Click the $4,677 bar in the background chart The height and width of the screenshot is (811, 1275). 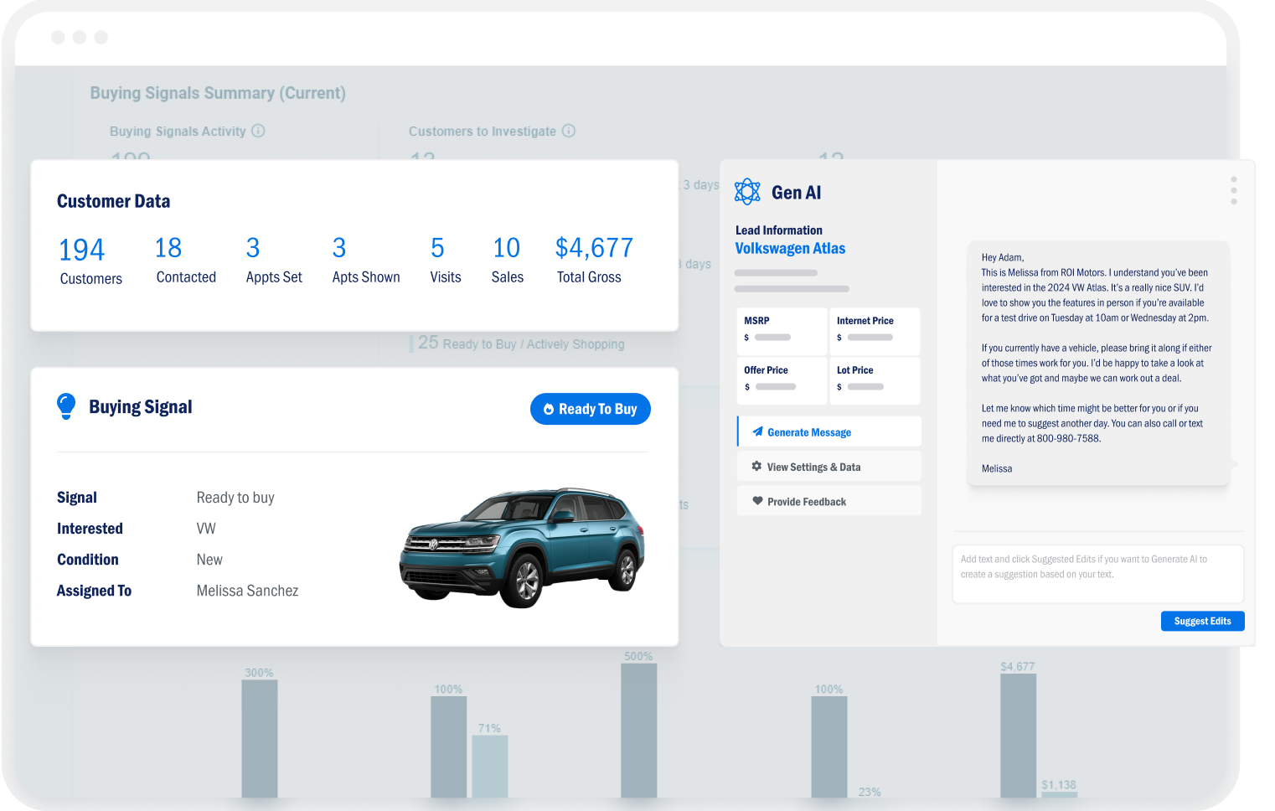tap(1019, 736)
